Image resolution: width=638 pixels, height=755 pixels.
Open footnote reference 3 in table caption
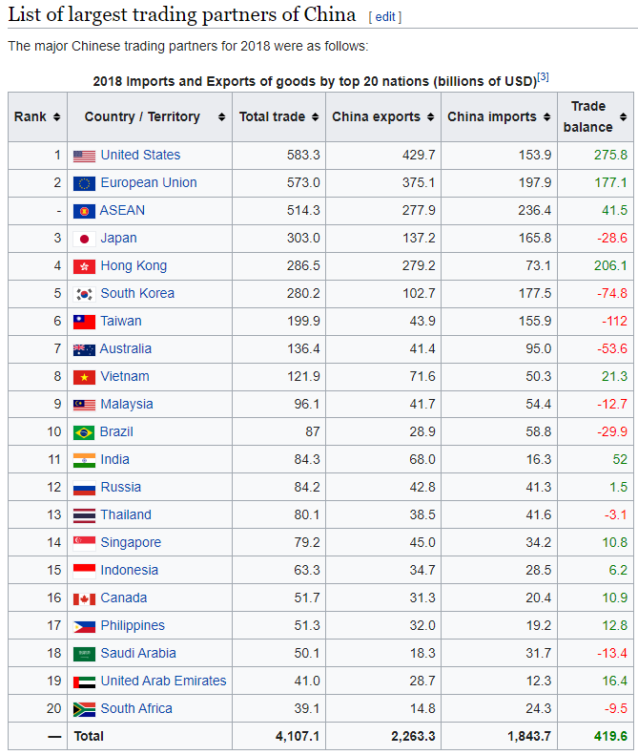[x=543, y=76]
